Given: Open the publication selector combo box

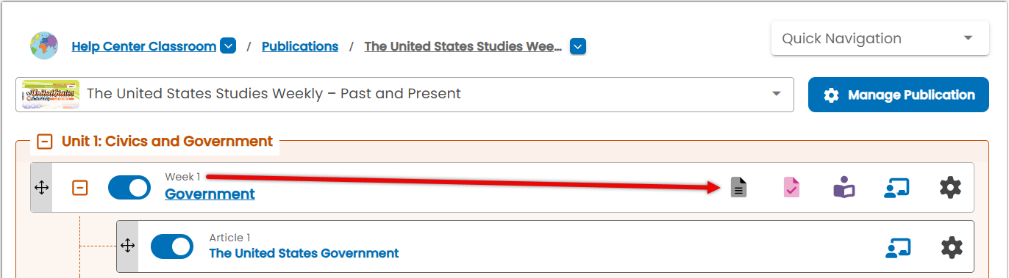Looking at the screenshot, I should pyautogui.click(x=404, y=94).
